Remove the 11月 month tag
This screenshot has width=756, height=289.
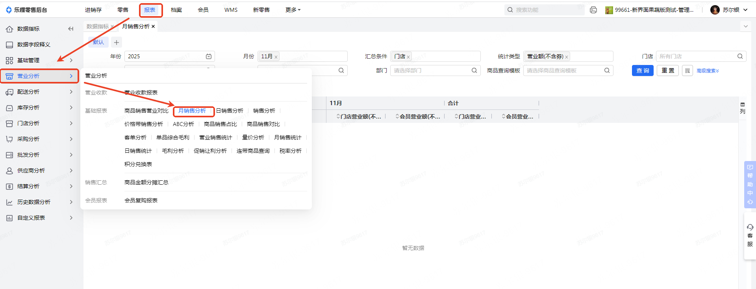tap(276, 57)
